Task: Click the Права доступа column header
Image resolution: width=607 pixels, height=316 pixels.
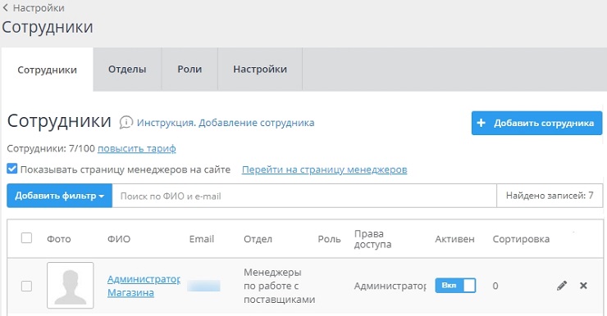Action: pyautogui.click(x=372, y=239)
